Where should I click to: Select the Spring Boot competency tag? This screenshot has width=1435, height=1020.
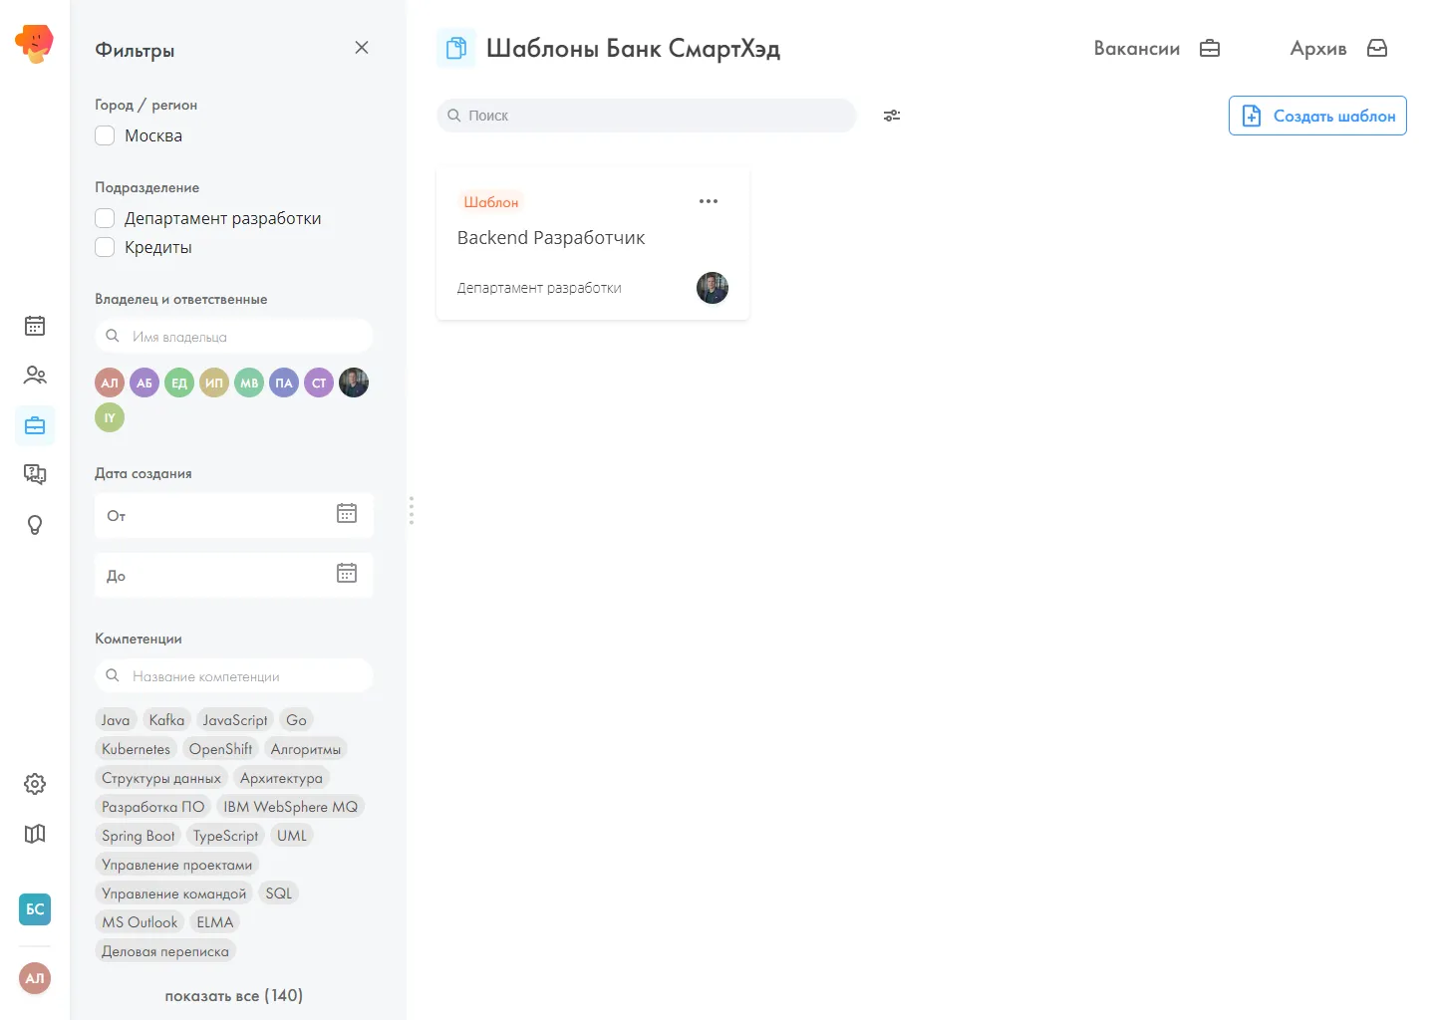tap(138, 836)
